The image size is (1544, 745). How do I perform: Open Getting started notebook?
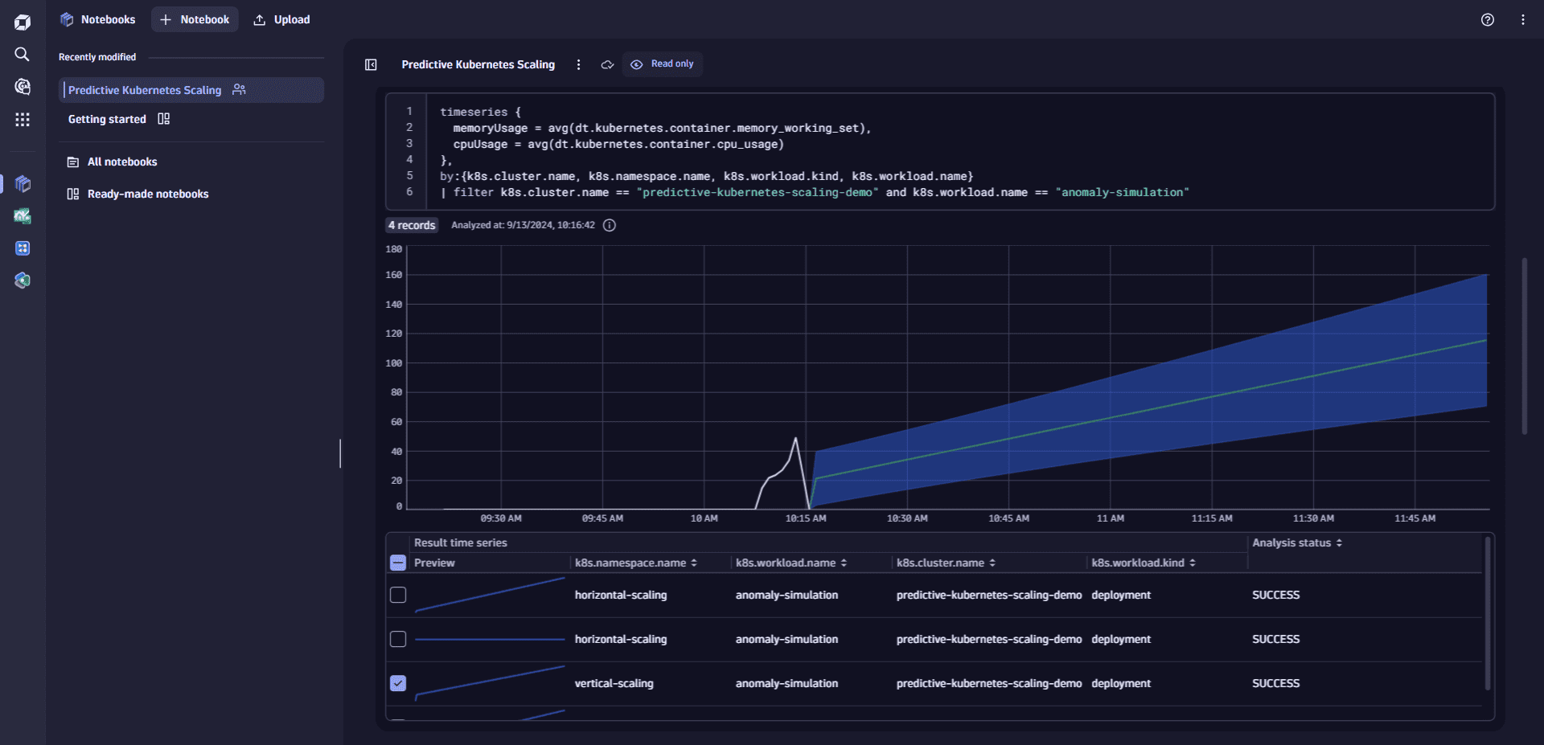pos(107,119)
